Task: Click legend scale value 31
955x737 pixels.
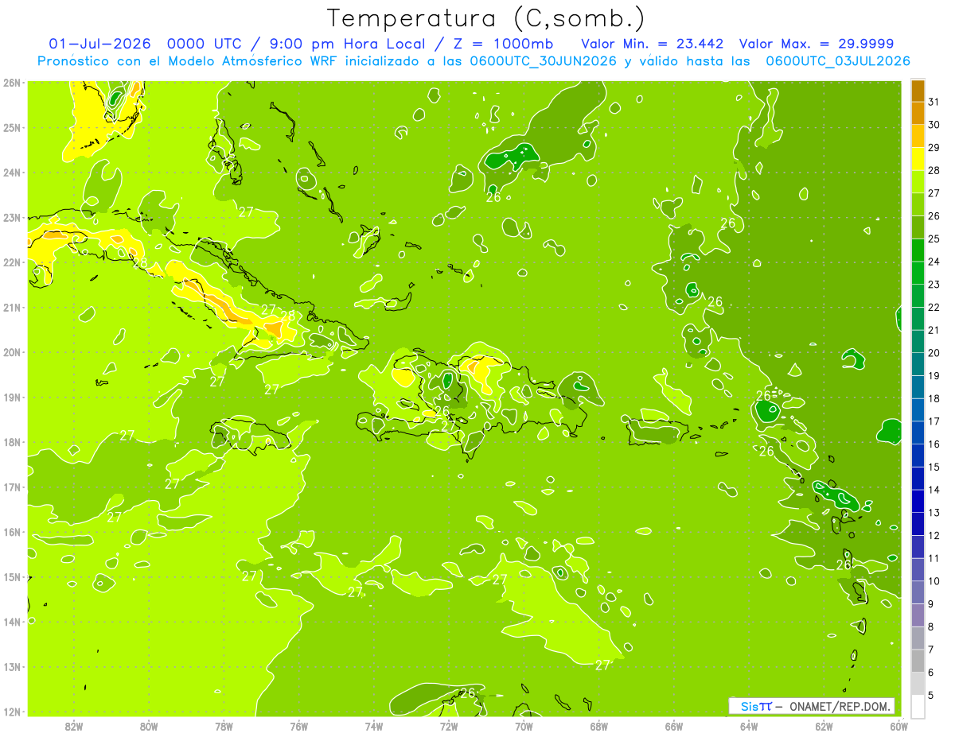Action: point(934,101)
